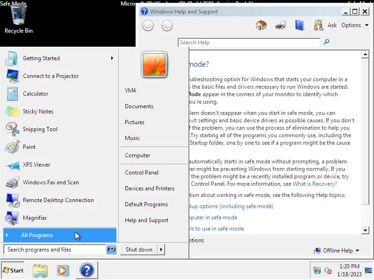Viewport: 374px width, 280px height.
Task: Go back in Help window
Action: 148,26
